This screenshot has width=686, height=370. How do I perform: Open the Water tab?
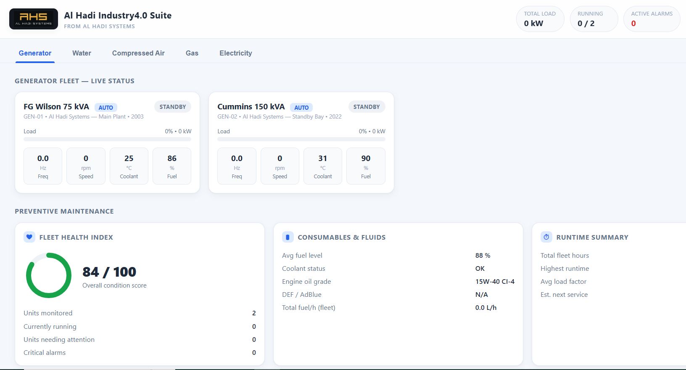[82, 53]
